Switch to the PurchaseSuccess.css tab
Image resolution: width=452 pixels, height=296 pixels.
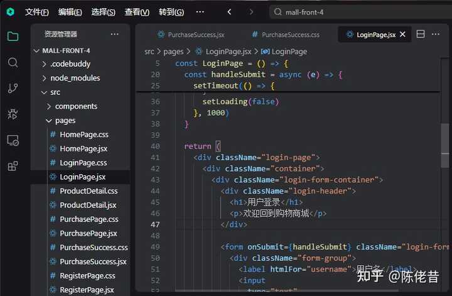pyautogui.click(x=290, y=35)
